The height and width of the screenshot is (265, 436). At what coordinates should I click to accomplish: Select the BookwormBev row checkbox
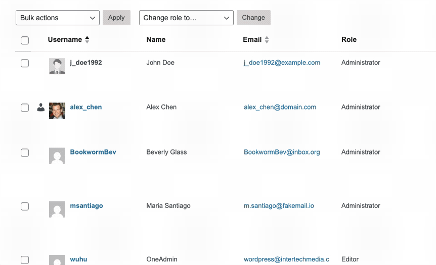click(25, 152)
